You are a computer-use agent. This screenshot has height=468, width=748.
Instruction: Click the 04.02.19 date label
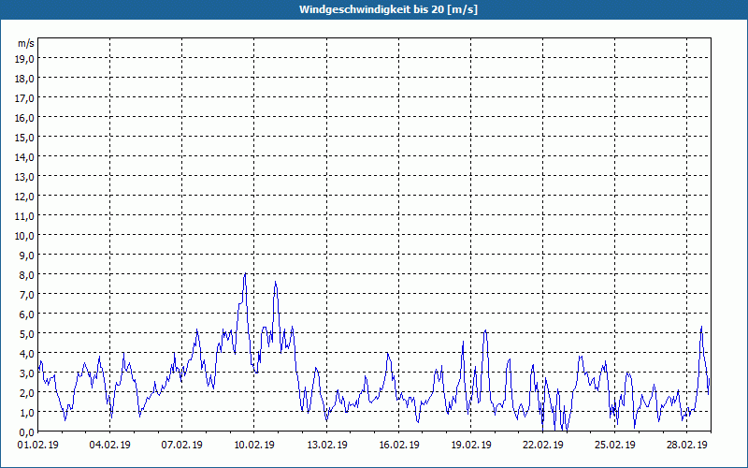pyautogui.click(x=109, y=446)
